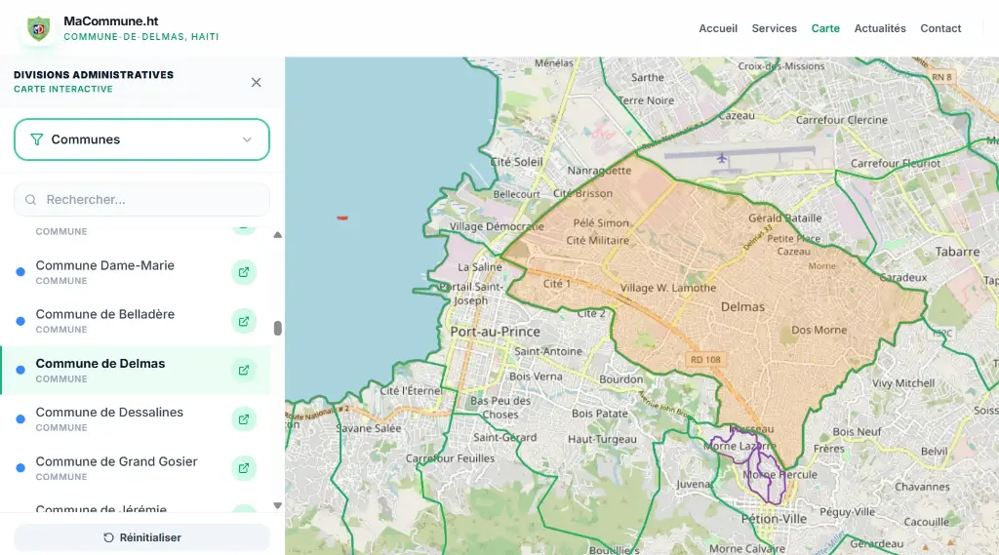Click the reset arrow icon in Réinitialiser
Image resolution: width=999 pixels, height=555 pixels.
click(108, 537)
